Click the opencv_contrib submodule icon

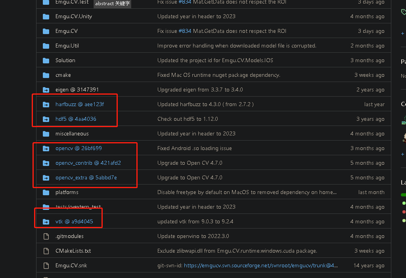(x=46, y=163)
